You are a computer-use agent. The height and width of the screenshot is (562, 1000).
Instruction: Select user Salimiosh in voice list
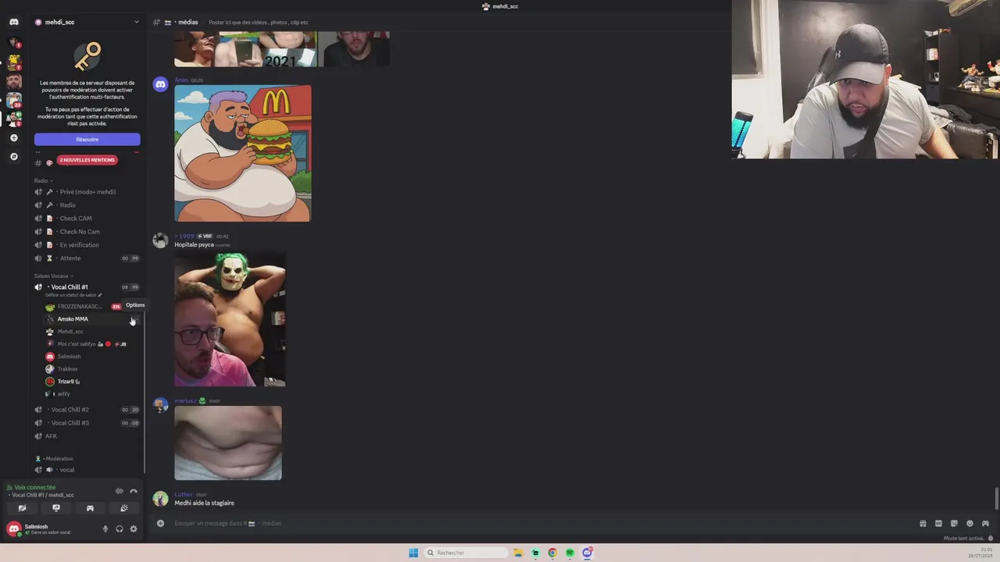(69, 357)
